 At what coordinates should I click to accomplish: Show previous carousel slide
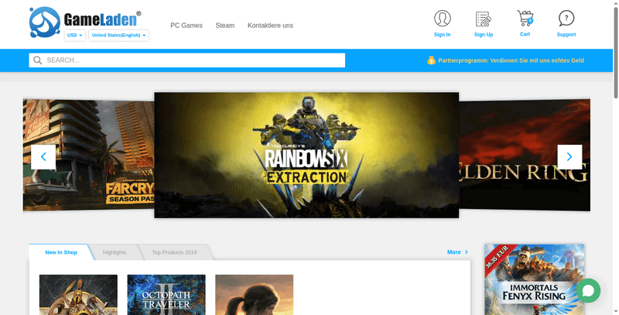coord(43,156)
